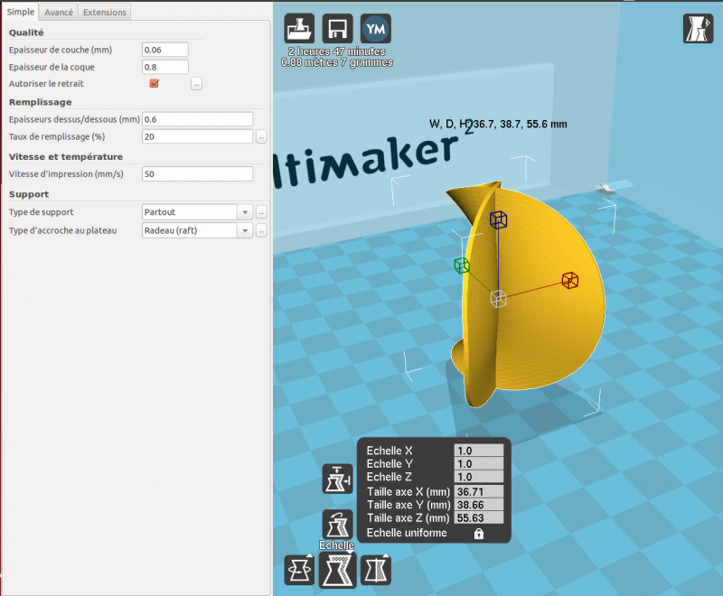
Task: Open the view mode icon at top right
Action: tap(698, 29)
